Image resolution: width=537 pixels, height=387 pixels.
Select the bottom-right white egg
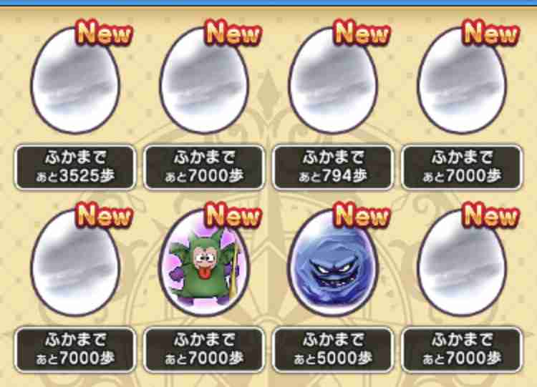click(x=462, y=263)
